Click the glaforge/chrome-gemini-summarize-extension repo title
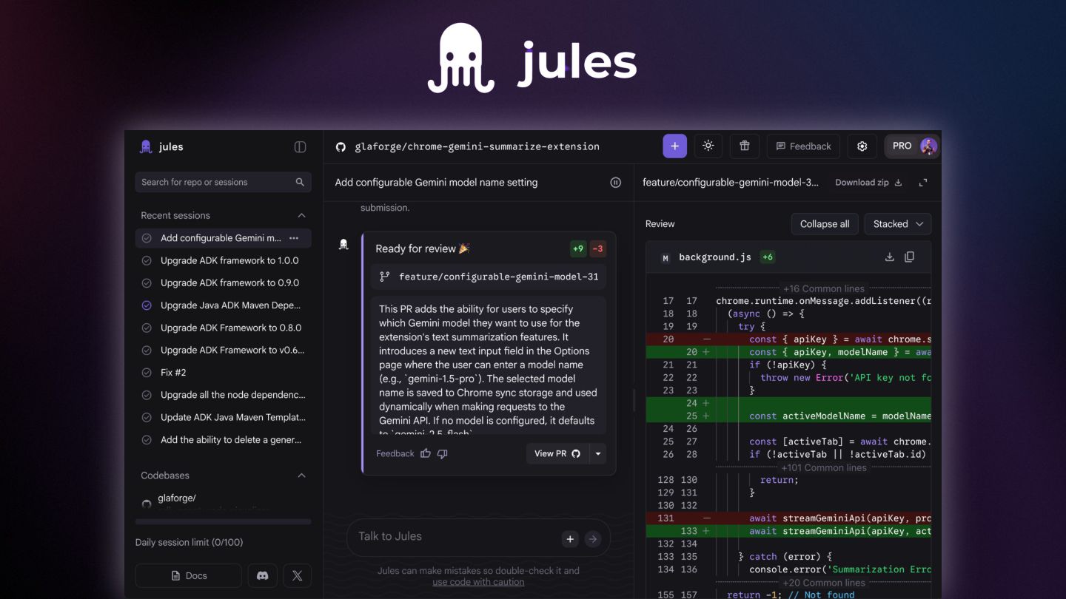Viewport: 1066px width, 599px height. click(x=477, y=146)
